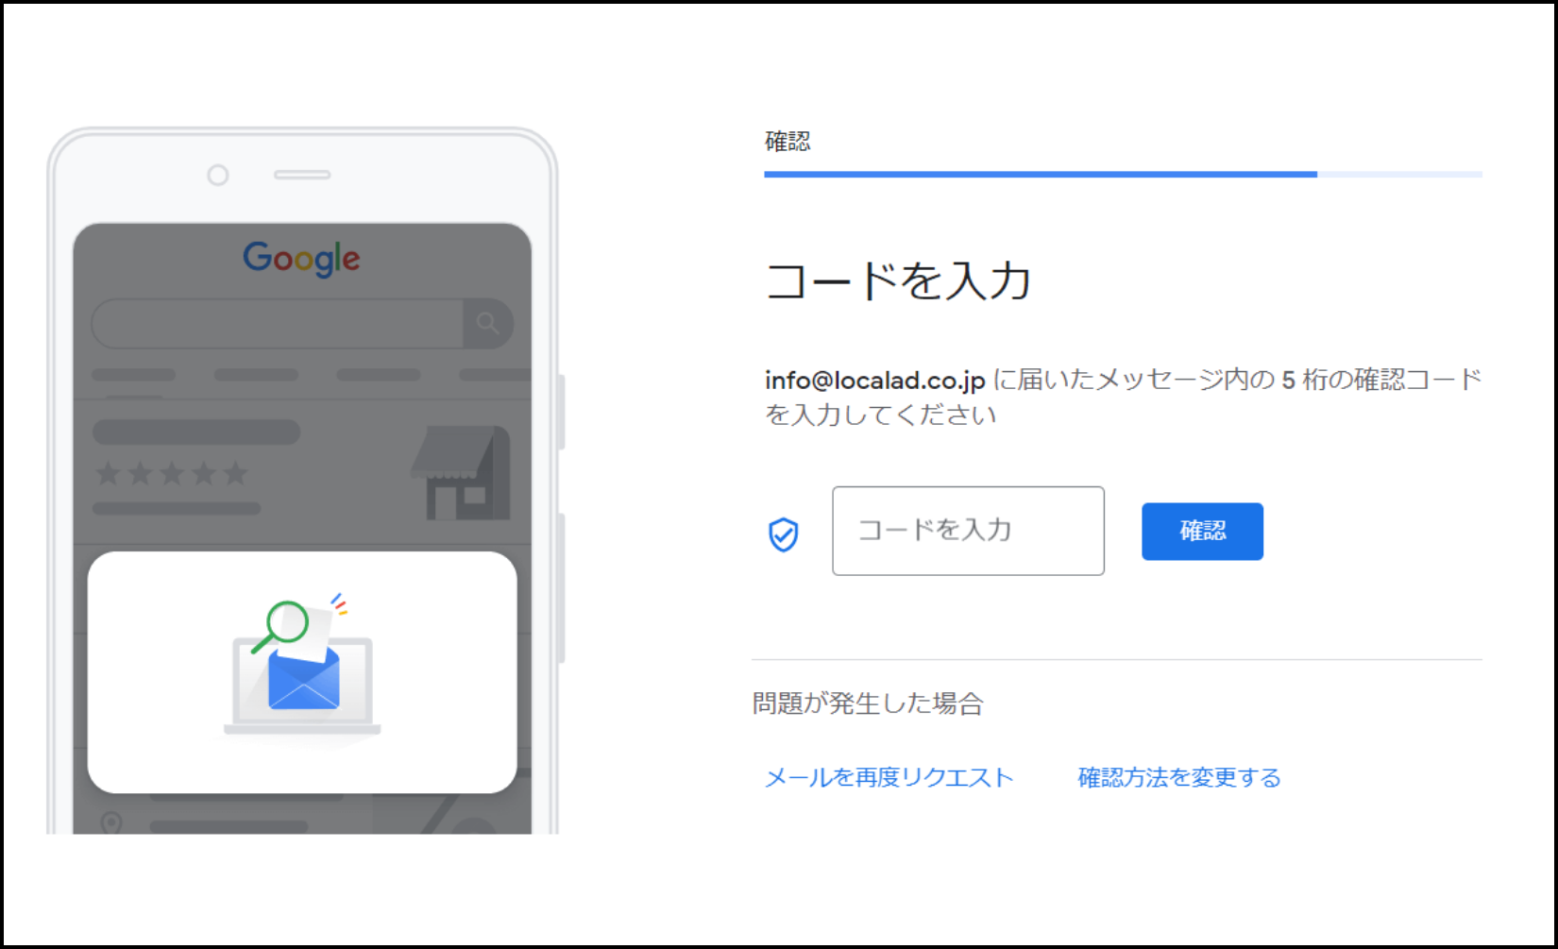Screen dimensions: 1558x949
Task: Click the magnifier search icon in phone mockup
Action: pyautogui.click(x=487, y=324)
